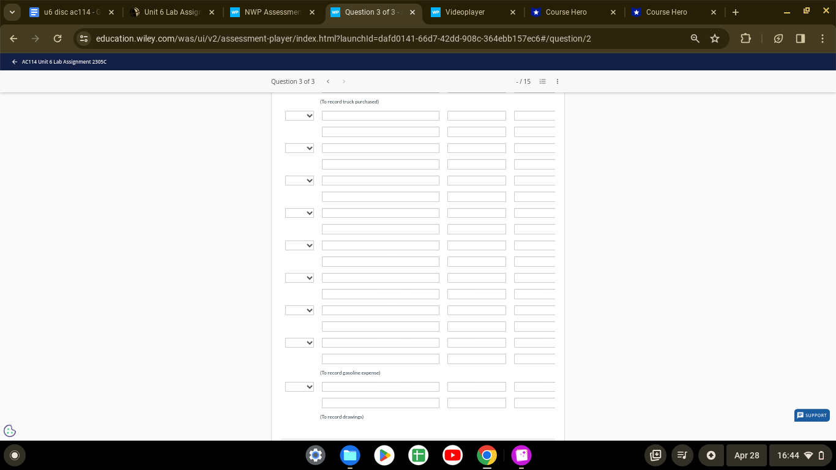Open the second date dropdown in the journal
The image size is (836, 470).
299,148
